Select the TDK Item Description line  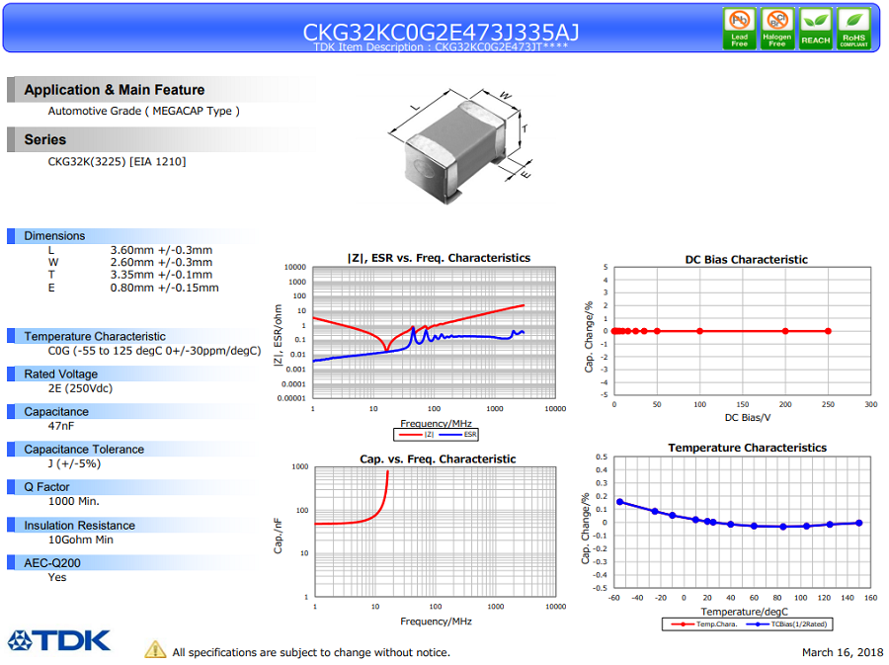point(441,47)
